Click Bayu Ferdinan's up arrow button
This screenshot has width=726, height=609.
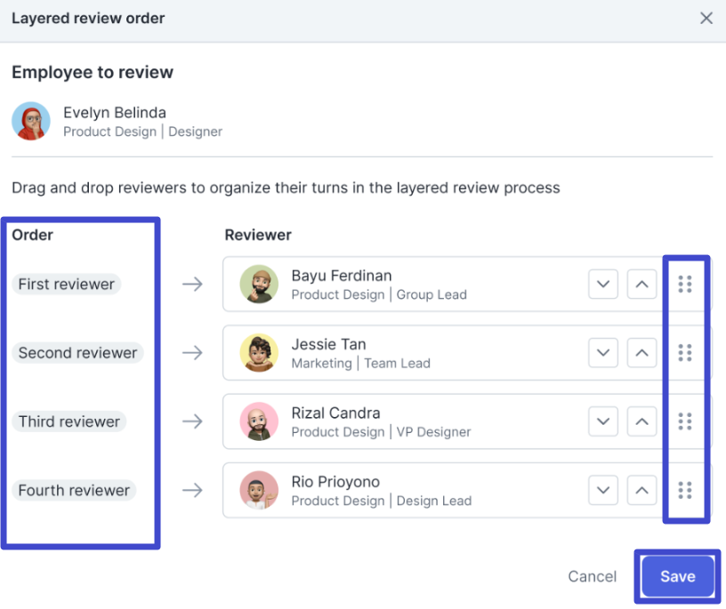click(x=641, y=284)
